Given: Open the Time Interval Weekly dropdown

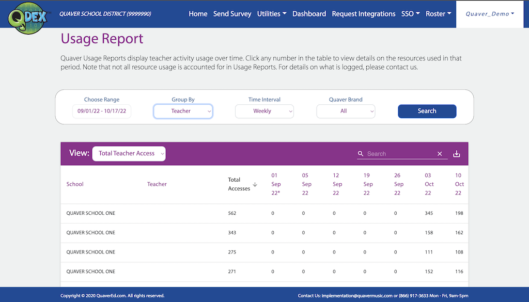Looking at the screenshot, I should pyautogui.click(x=264, y=111).
